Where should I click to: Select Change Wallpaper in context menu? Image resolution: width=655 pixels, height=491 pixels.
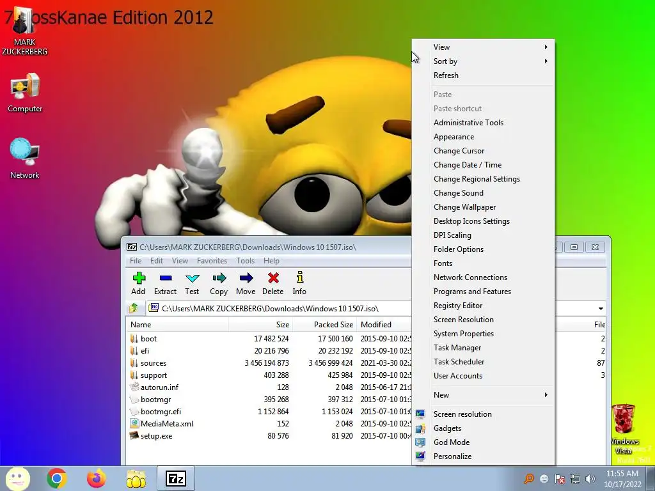[x=484, y=207]
